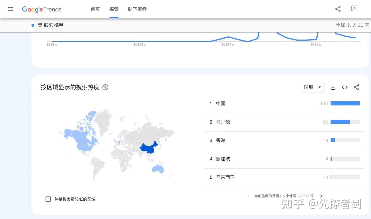Enable 包括搜索量较低的区域 checkbox
371x219 pixels.
[48, 199]
